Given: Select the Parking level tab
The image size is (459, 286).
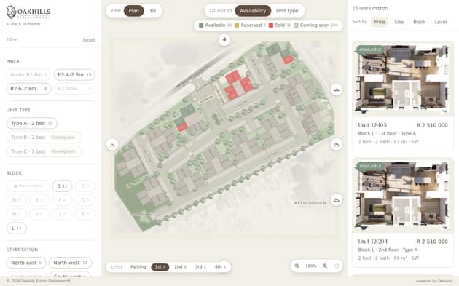Looking at the screenshot, I should point(138,266).
